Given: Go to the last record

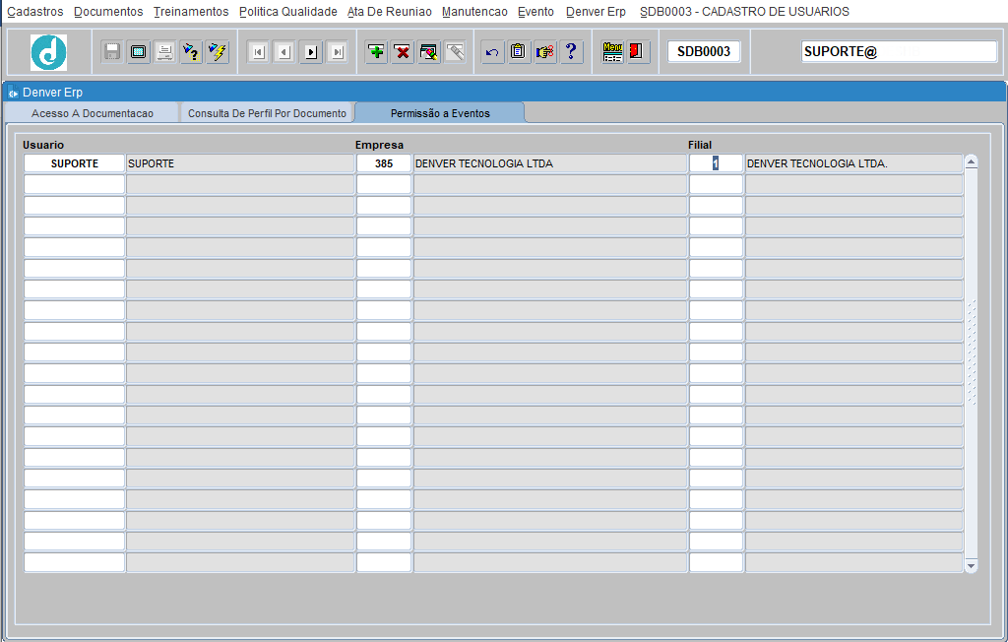Looking at the screenshot, I should pyautogui.click(x=338, y=52).
